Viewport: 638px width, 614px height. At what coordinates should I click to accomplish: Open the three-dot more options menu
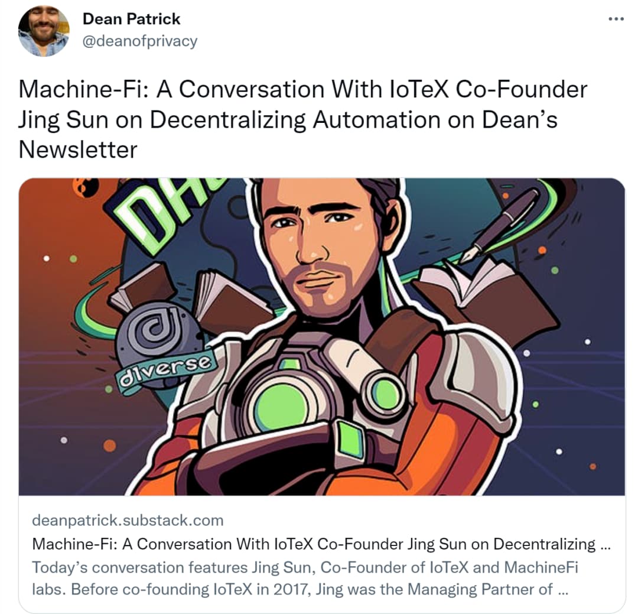click(616, 19)
